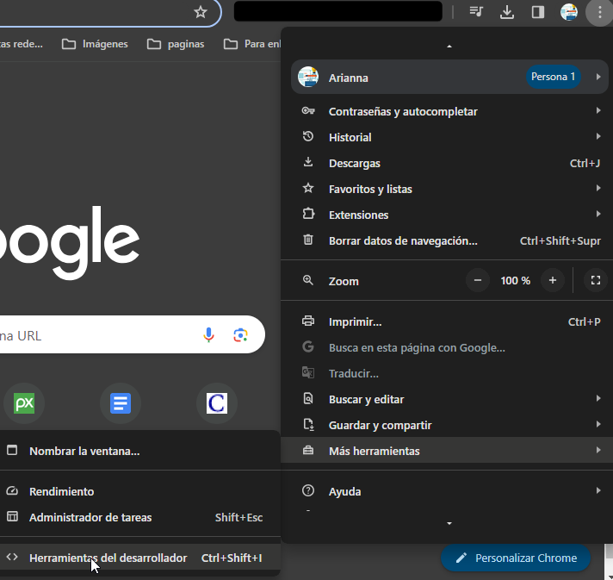Increase zoom with the plus button
This screenshot has height=580, width=613.
[553, 280]
